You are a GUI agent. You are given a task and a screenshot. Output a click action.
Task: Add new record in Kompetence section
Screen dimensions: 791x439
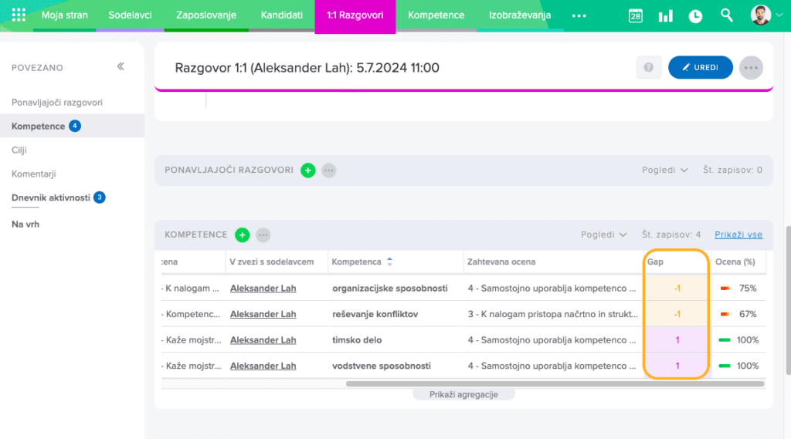pyautogui.click(x=242, y=235)
